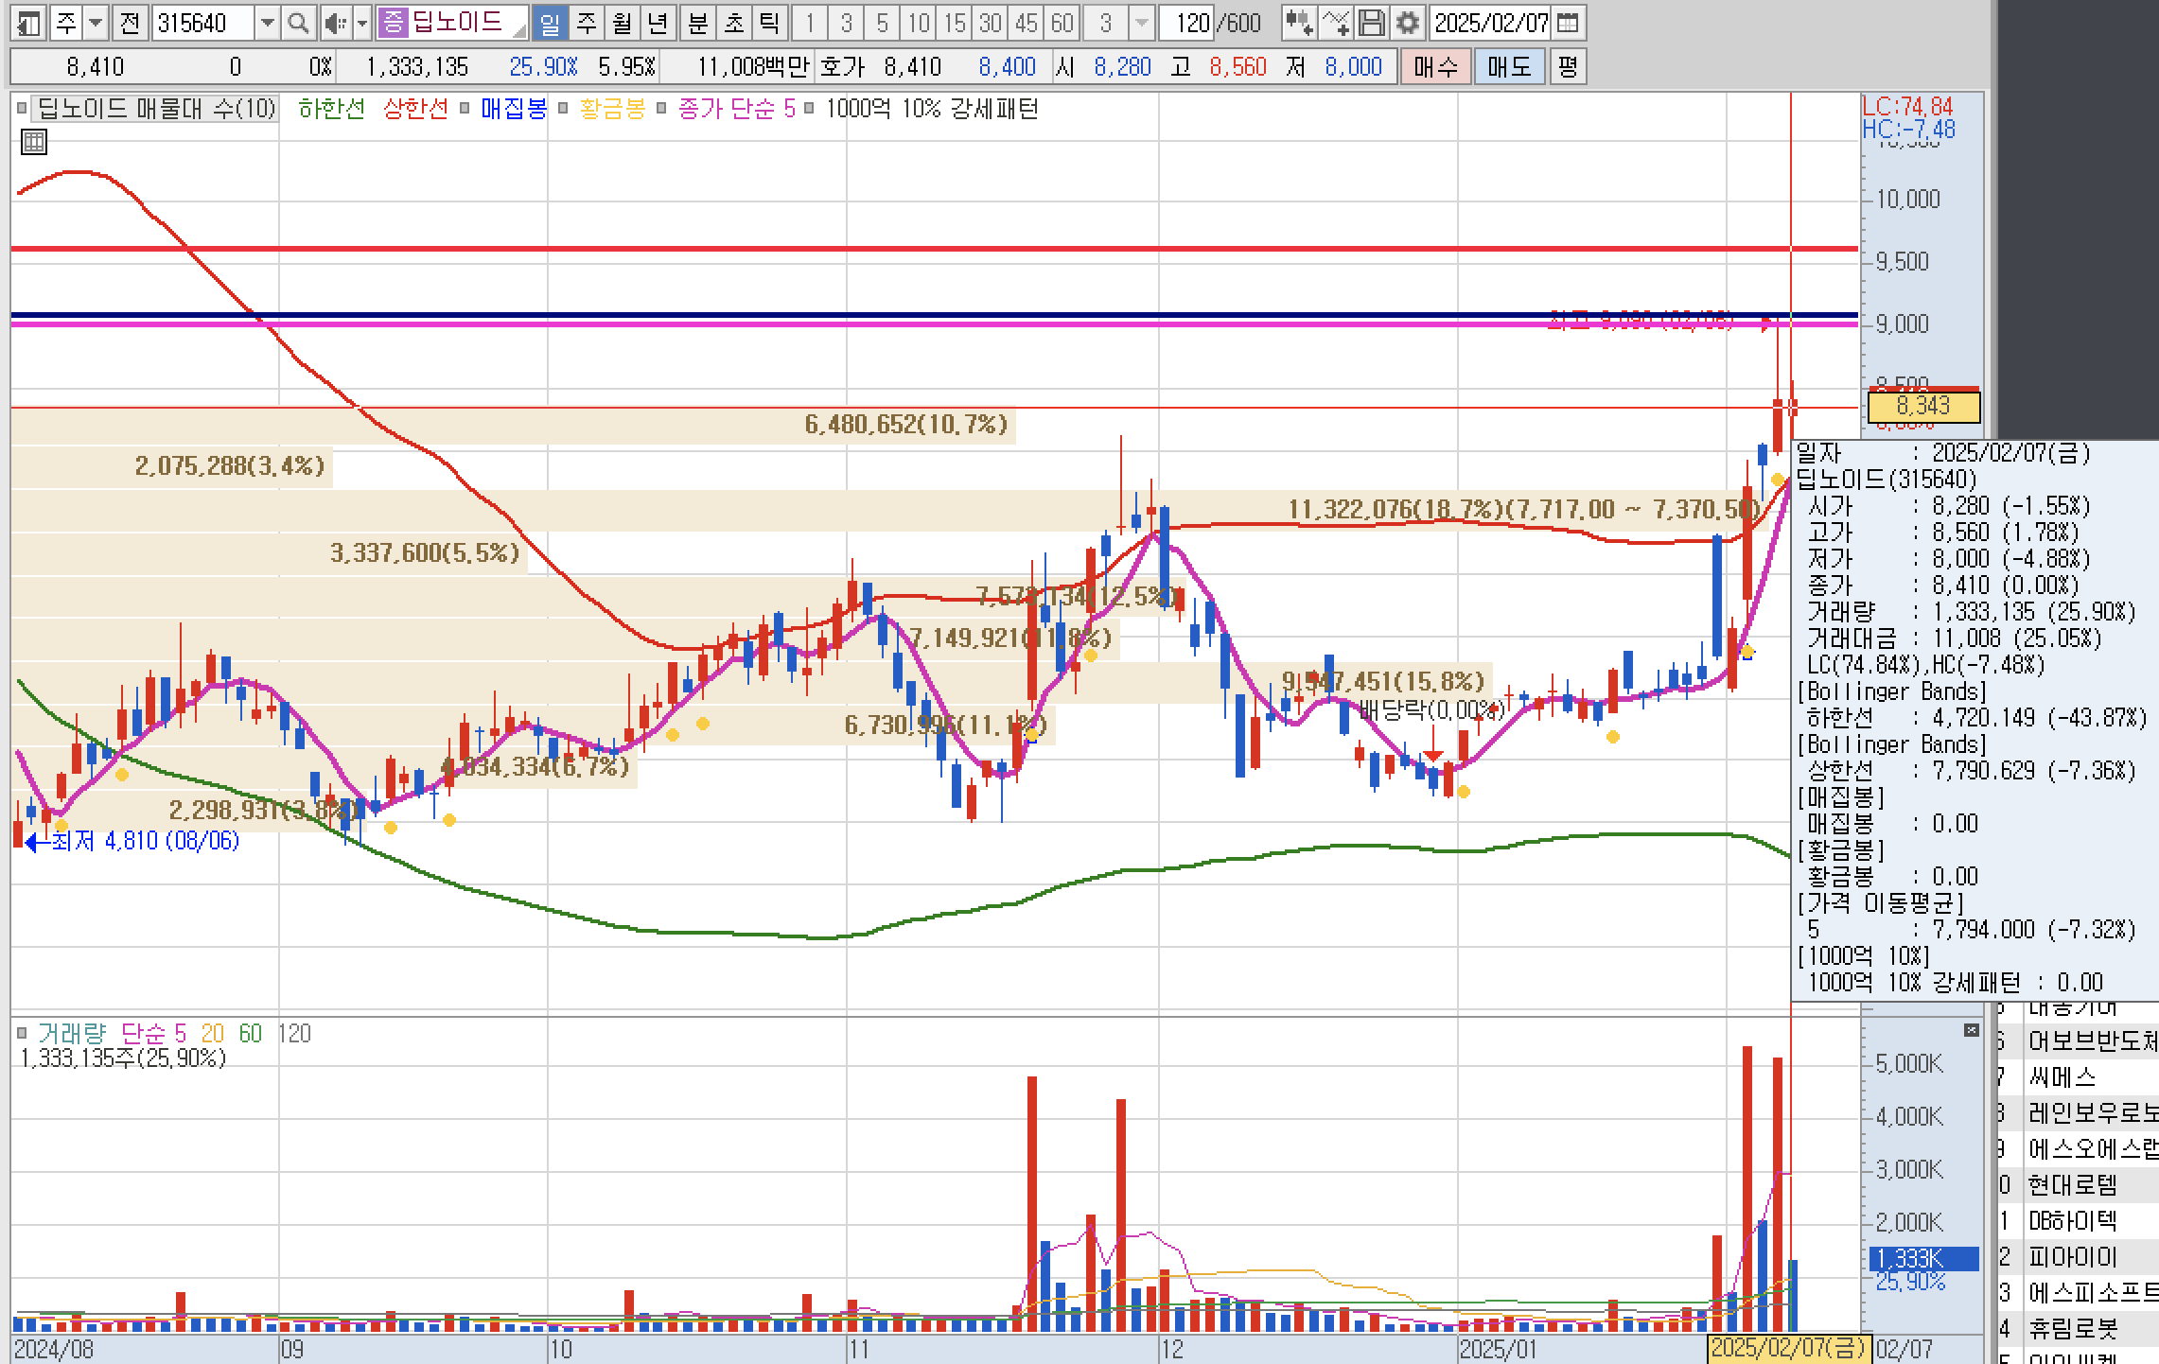Toggle the 매집봉 indicator checkbox
2159x1364 pixels.
tap(465, 109)
